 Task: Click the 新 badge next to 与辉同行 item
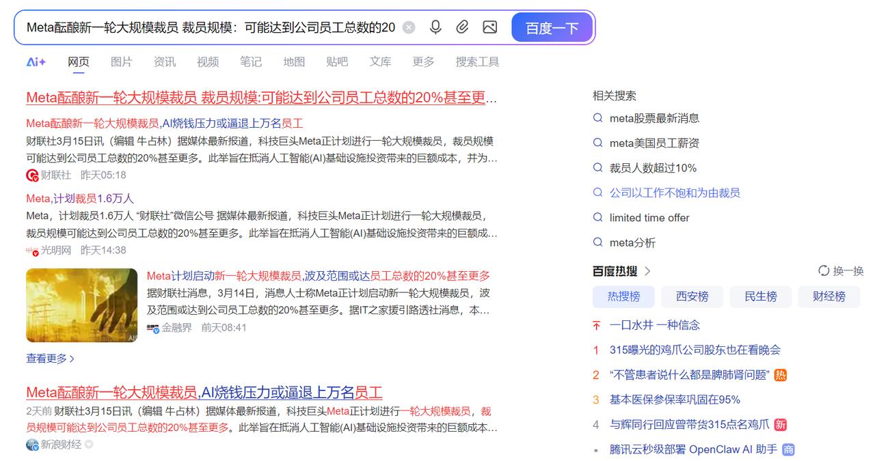point(781,425)
